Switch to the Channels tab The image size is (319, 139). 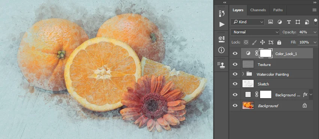pos(258,10)
